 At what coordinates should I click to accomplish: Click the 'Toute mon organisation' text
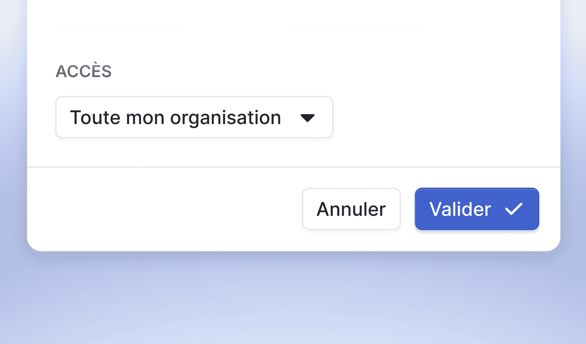175,118
